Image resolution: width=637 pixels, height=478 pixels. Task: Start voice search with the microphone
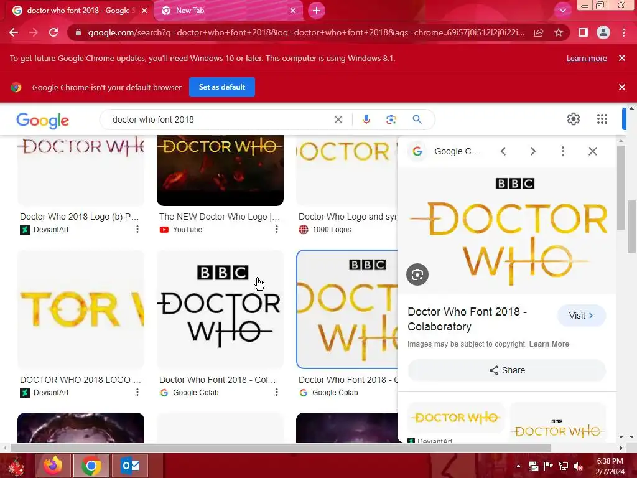click(x=366, y=119)
